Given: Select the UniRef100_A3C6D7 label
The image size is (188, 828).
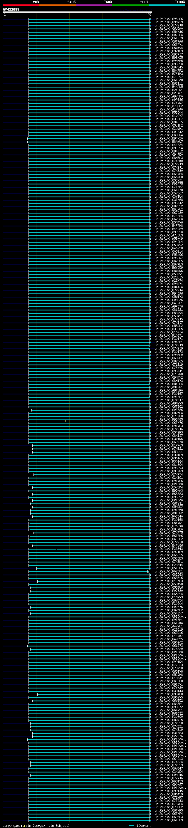Looking at the screenshot, I should pyautogui.click(x=169, y=119).
